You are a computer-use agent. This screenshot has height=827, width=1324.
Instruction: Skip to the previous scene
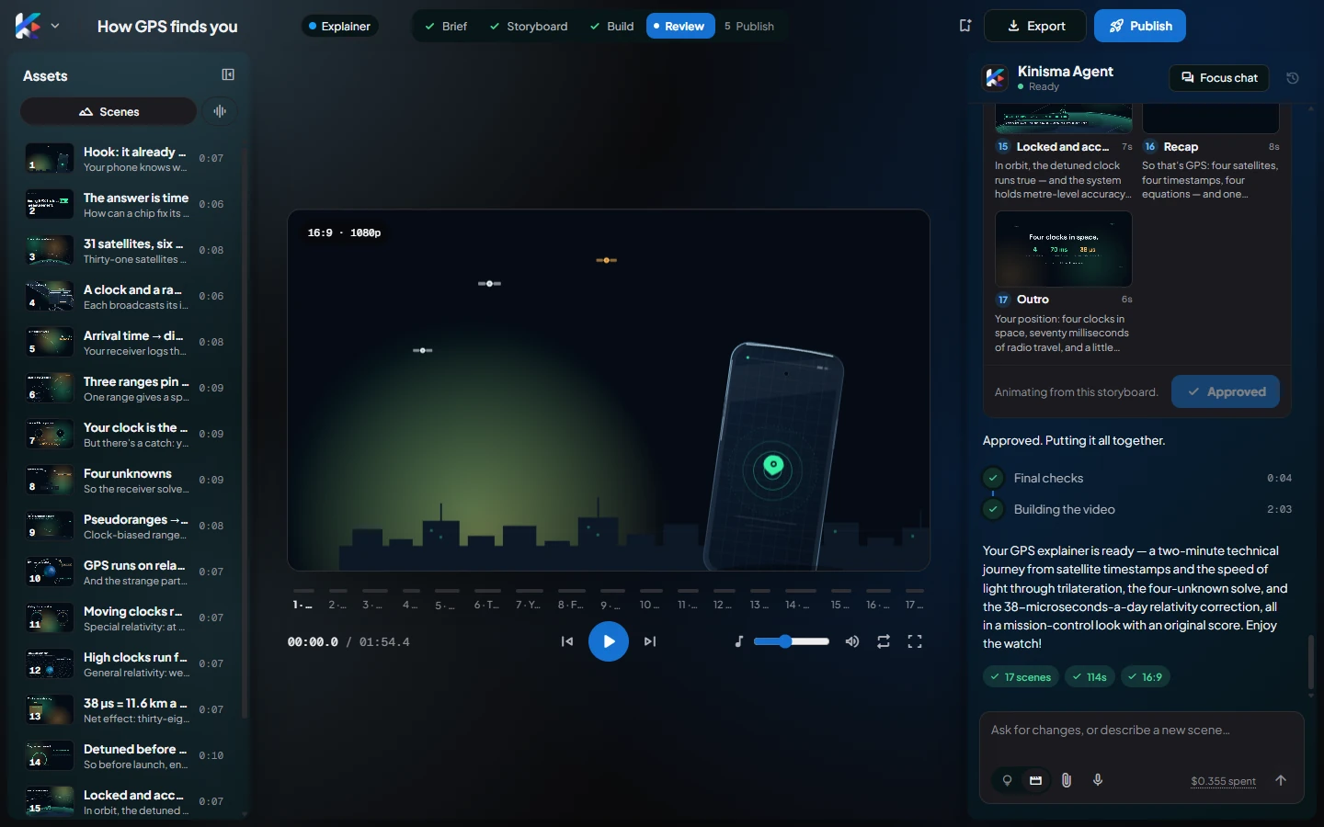pos(567,641)
